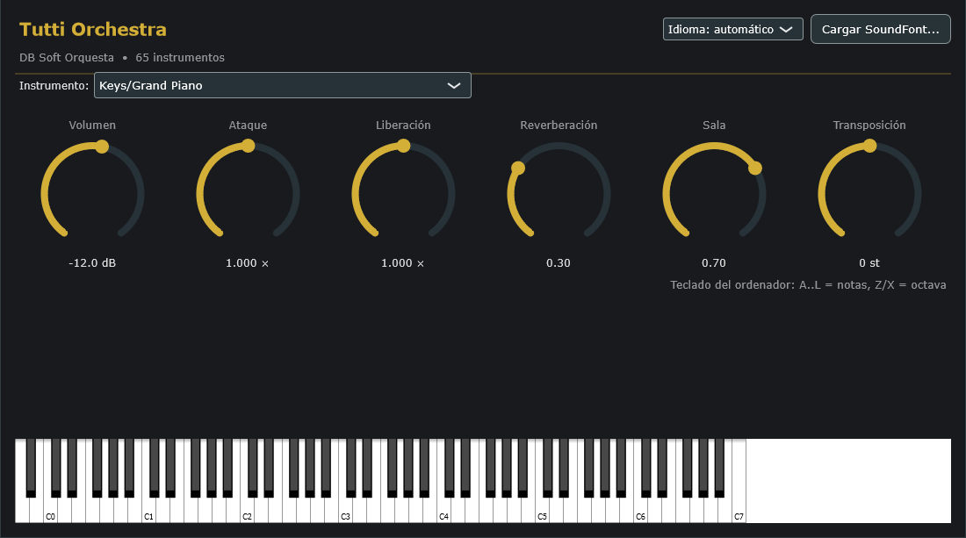Click the 1.000 × value under Liberación
Viewport: 966px width, 538px height.
point(403,262)
